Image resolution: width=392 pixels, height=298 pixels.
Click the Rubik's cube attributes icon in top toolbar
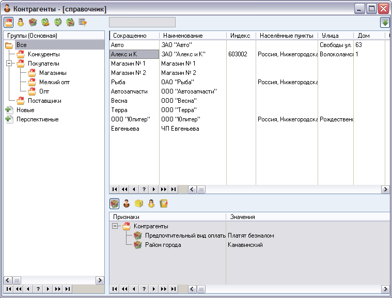[x=33, y=23]
